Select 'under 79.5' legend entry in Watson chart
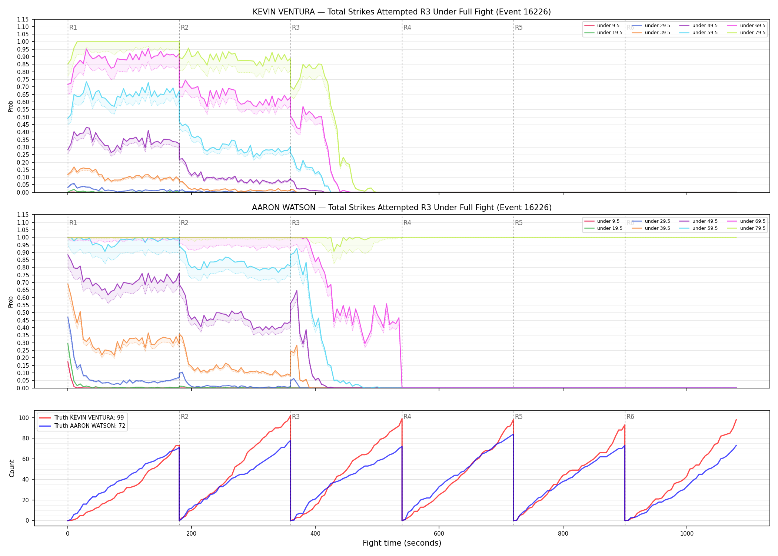778x556 pixels. (x=746, y=228)
